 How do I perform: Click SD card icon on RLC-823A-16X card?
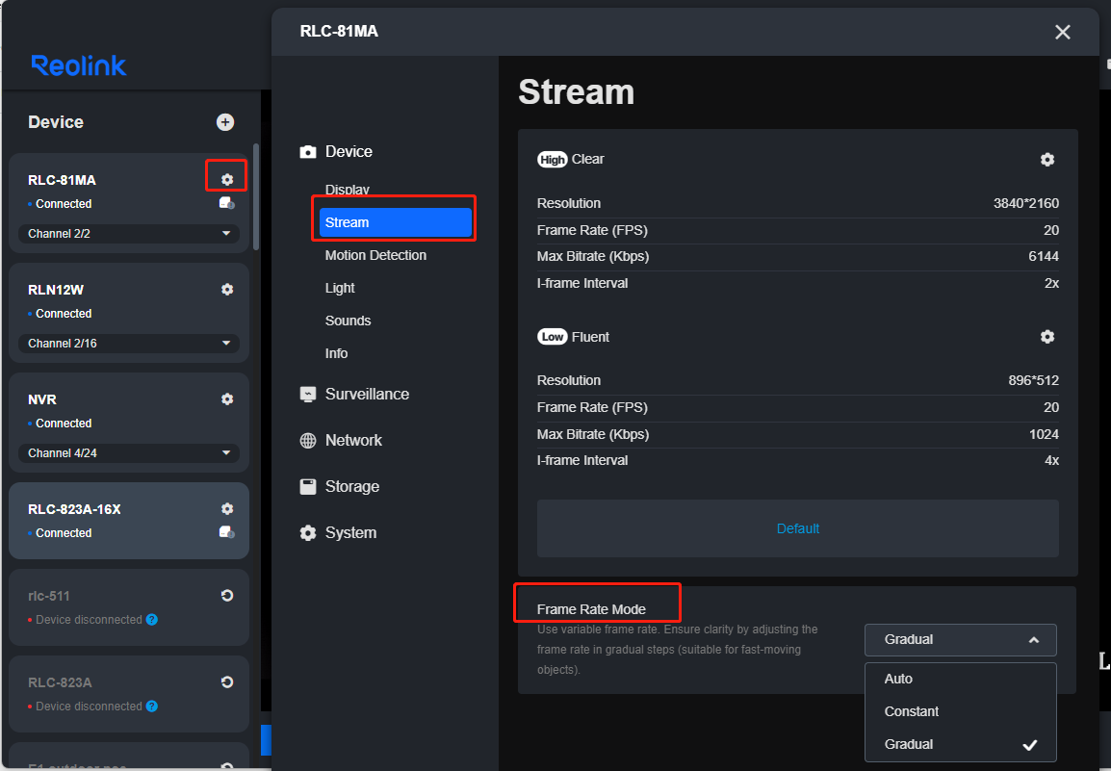[227, 532]
